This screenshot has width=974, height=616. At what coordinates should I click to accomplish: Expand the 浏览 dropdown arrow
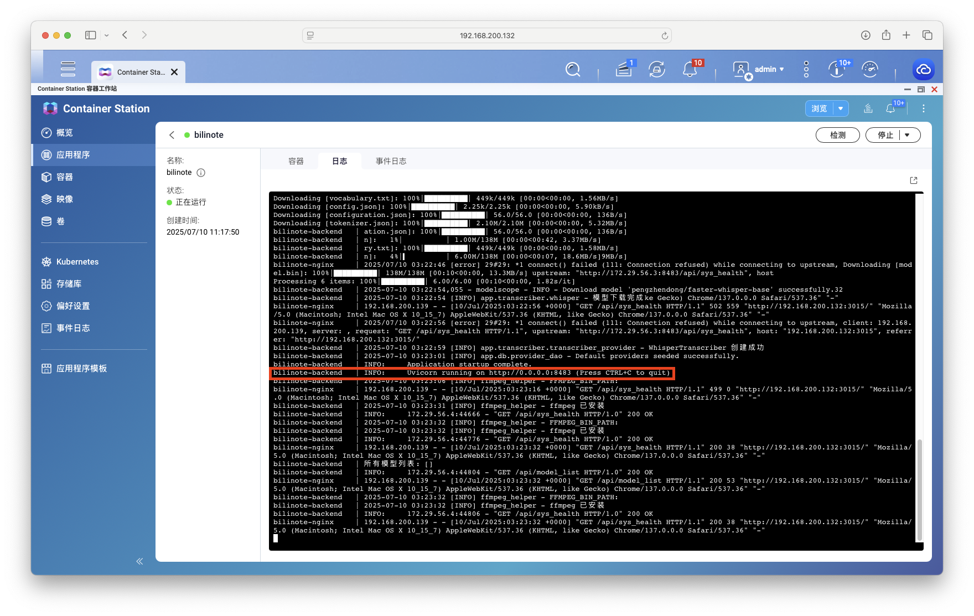[x=841, y=108]
